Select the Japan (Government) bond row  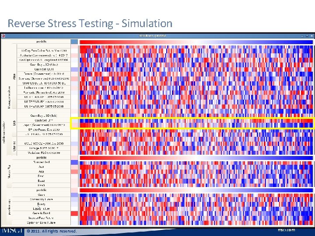(x=44, y=125)
